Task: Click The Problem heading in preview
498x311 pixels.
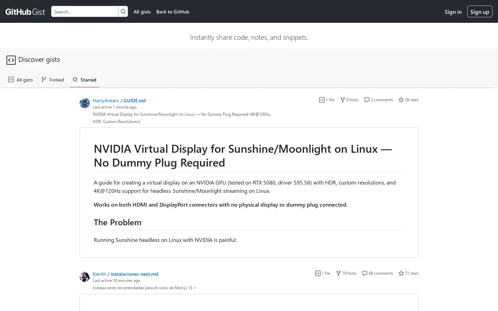Action: pos(118,223)
